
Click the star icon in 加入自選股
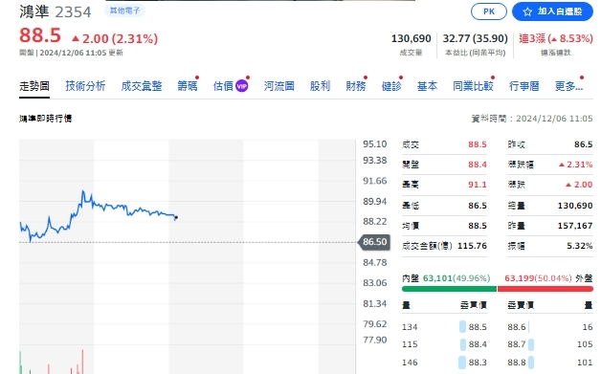[x=527, y=11]
